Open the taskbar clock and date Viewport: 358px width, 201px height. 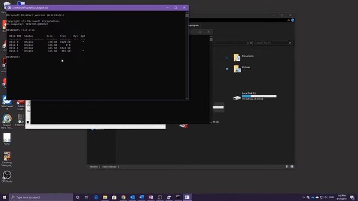[x=341, y=197]
